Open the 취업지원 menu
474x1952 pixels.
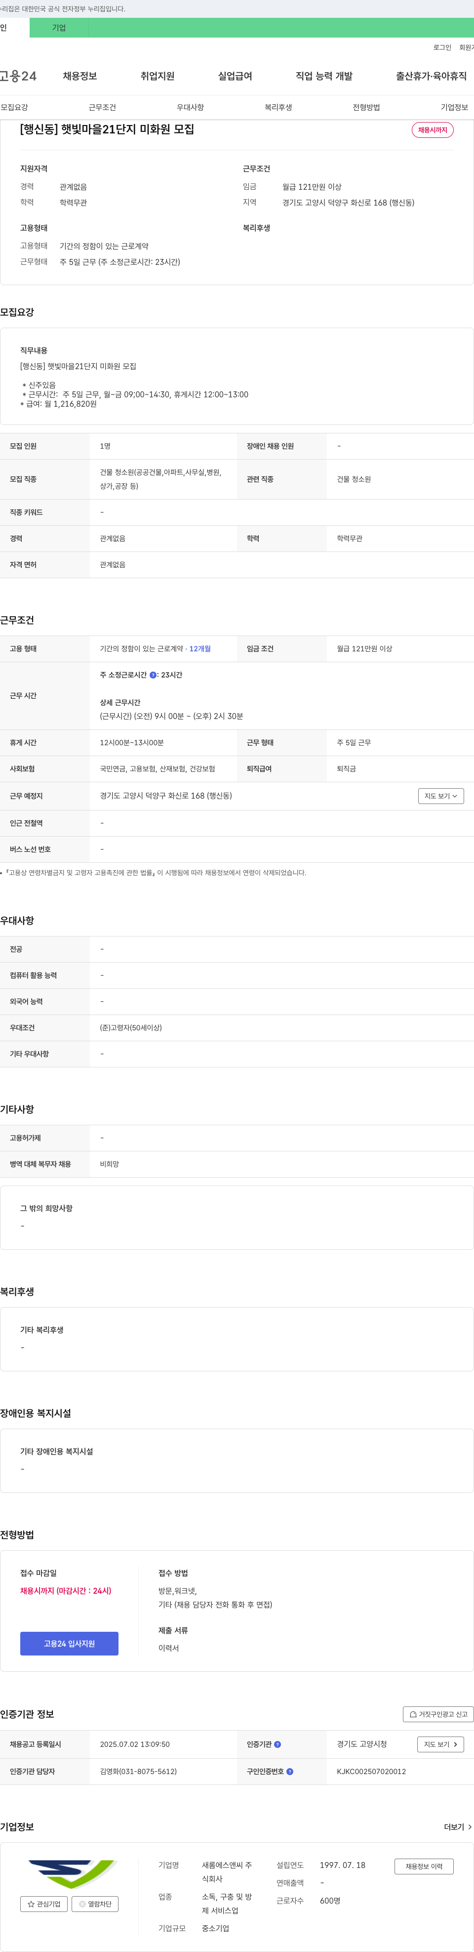[158, 77]
